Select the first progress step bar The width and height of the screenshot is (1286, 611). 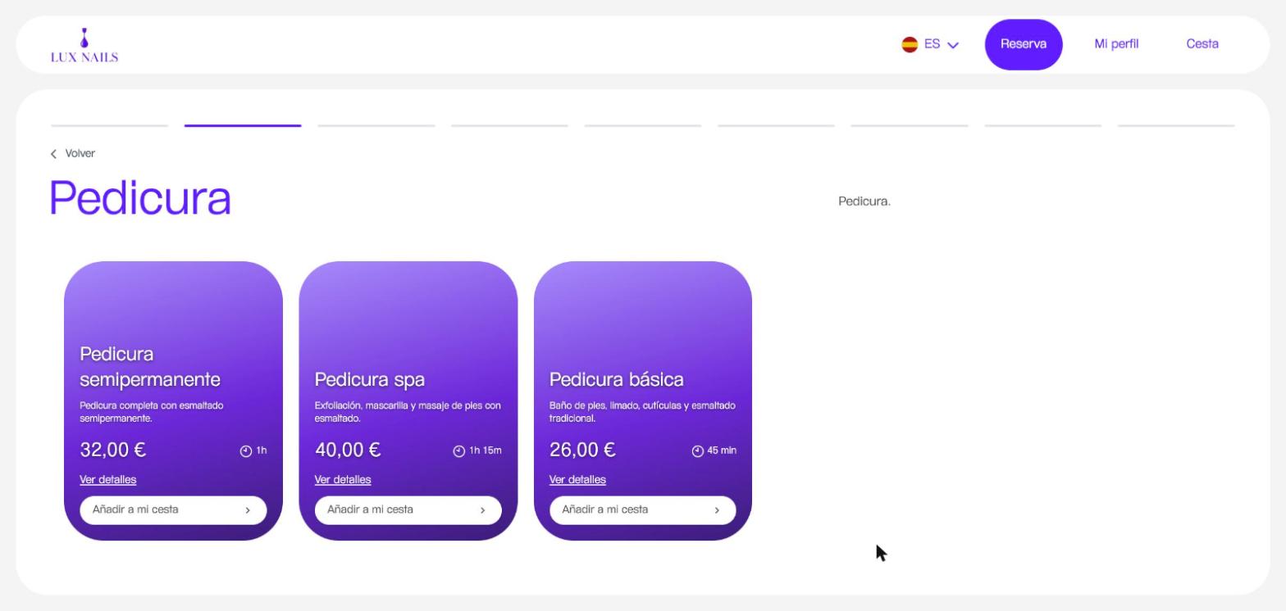point(109,125)
